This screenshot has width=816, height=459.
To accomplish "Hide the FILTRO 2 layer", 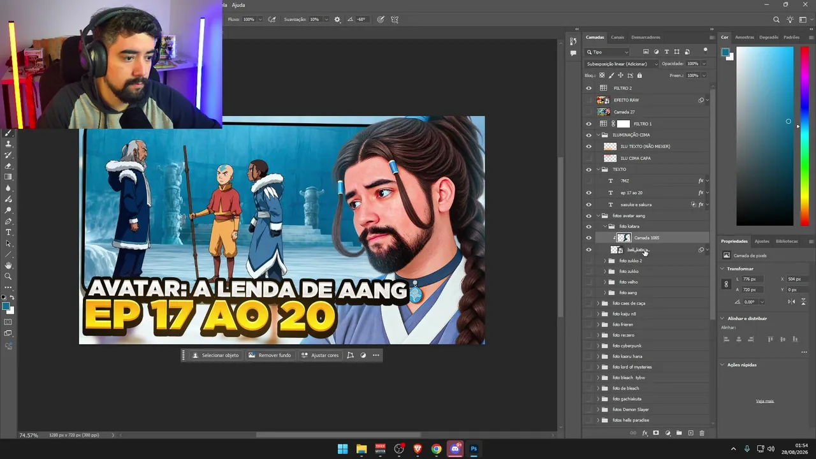I will tap(588, 88).
